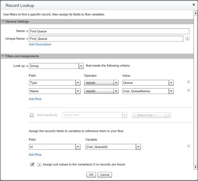Expand value dropdown containing {!var_QueueName}
Image resolution: width=198 pixels, height=181 pixels.
tap(171, 91)
